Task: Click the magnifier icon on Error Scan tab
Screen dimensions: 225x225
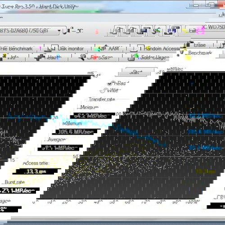Action: [82, 57]
